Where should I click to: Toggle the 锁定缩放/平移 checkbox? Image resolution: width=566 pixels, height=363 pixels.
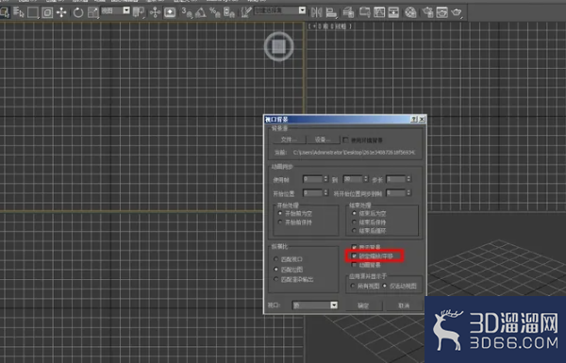tap(354, 256)
